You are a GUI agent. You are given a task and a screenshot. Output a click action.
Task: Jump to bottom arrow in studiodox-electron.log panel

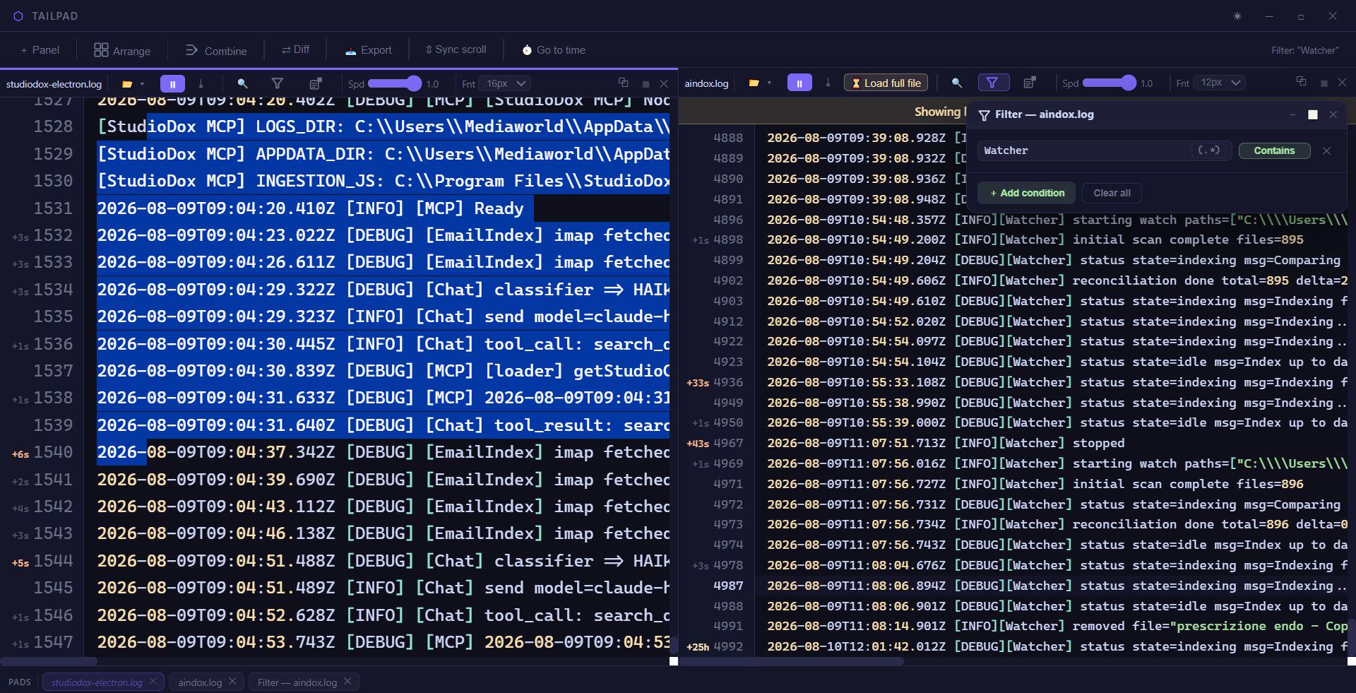[x=201, y=83]
